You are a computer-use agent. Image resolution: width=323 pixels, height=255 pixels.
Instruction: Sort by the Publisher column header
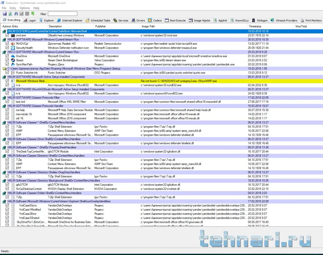(x=101, y=26)
